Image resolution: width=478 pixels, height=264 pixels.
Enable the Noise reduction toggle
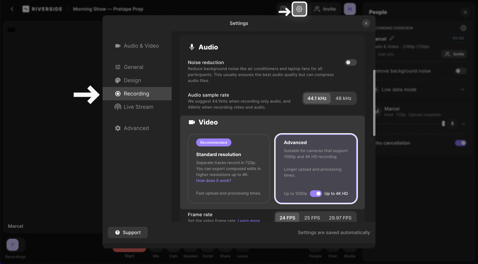tap(351, 62)
